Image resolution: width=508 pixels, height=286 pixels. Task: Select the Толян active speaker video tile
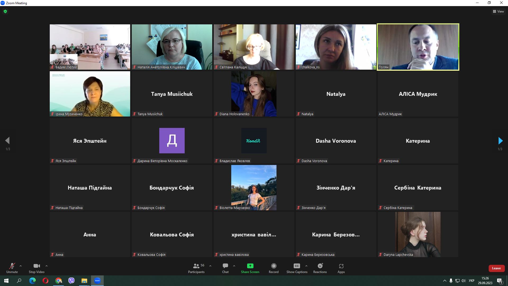pos(418,47)
